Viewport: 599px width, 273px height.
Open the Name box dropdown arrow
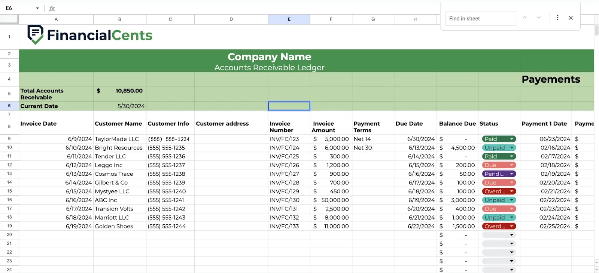click(37, 8)
